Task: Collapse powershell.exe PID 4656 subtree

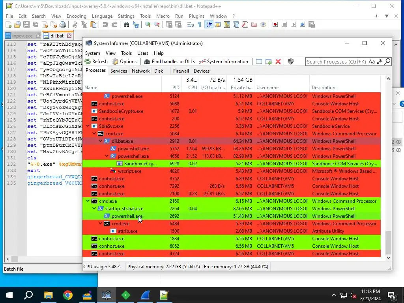Action: coord(107,156)
